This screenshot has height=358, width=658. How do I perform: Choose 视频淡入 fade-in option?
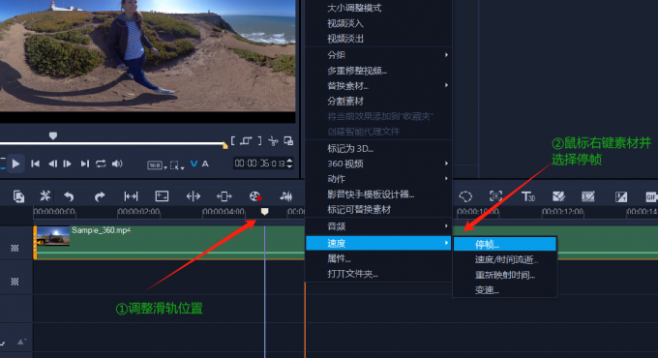point(345,23)
